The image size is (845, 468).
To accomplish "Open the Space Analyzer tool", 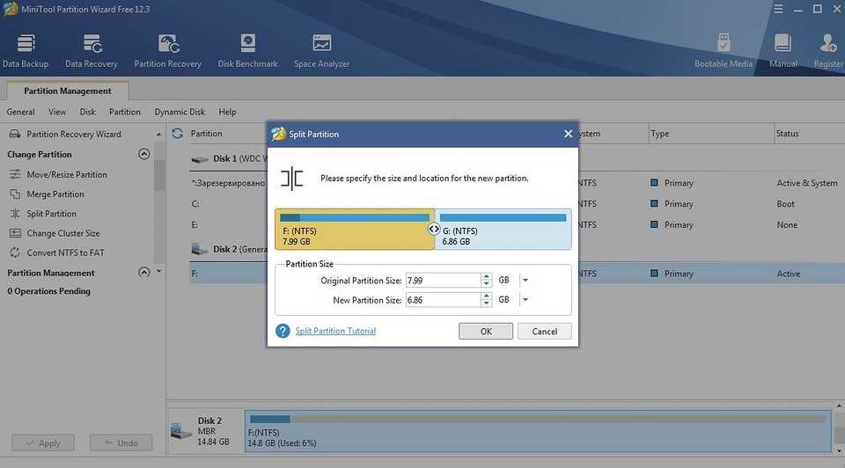I will 321,49.
